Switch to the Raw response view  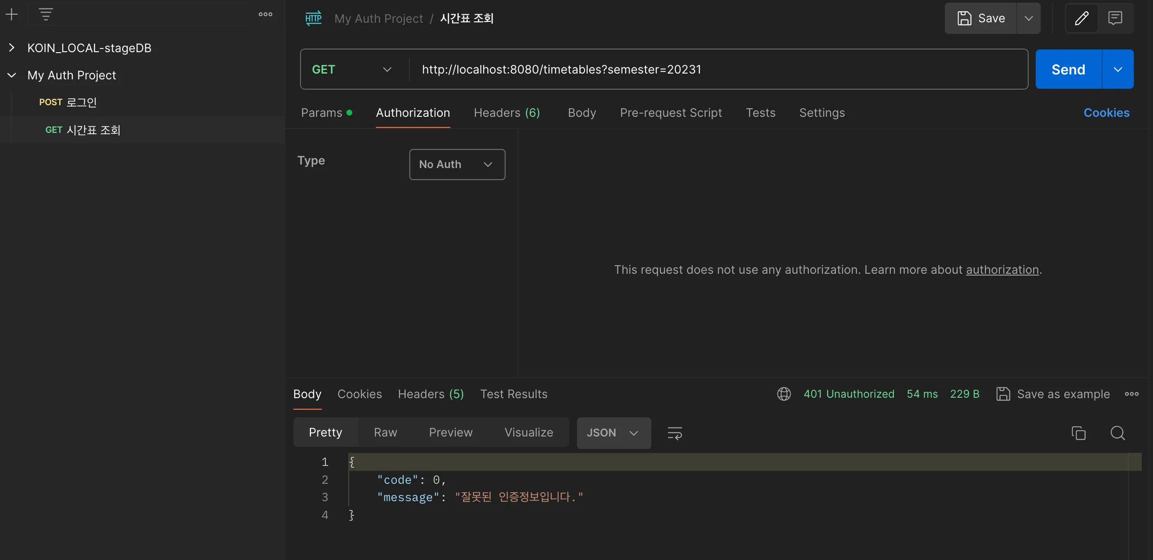[385, 432]
